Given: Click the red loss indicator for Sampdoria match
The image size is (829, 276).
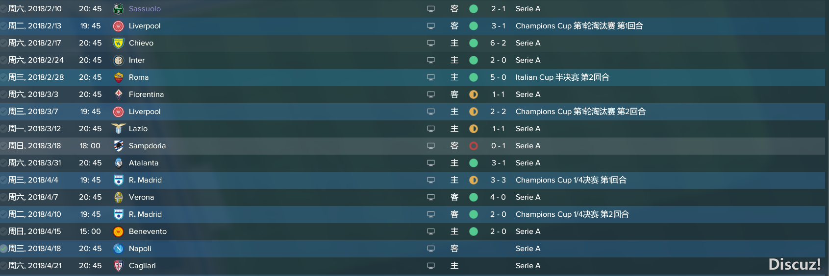Looking at the screenshot, I should (474, 146).
